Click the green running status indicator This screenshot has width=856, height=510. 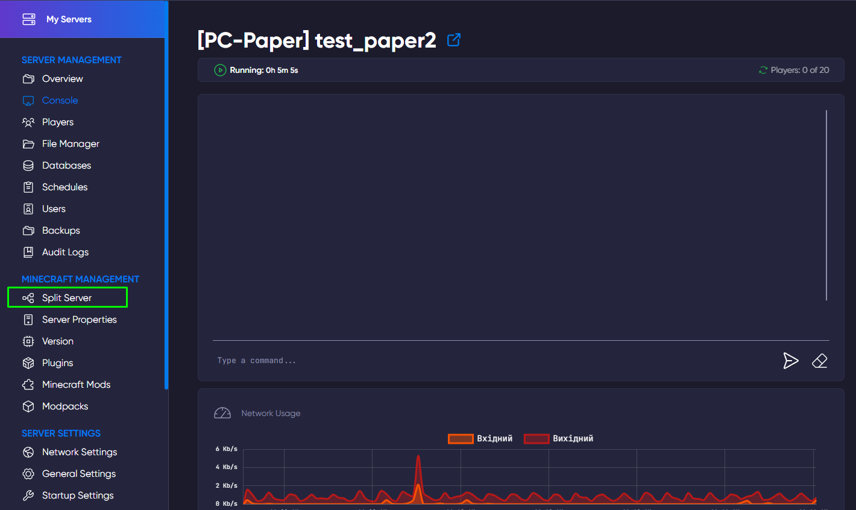click(x=220, y=70)
